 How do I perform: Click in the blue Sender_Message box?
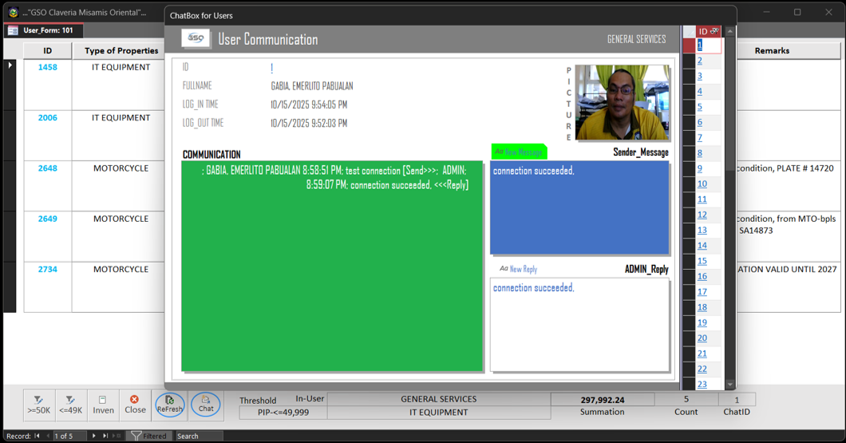(579, 208)
